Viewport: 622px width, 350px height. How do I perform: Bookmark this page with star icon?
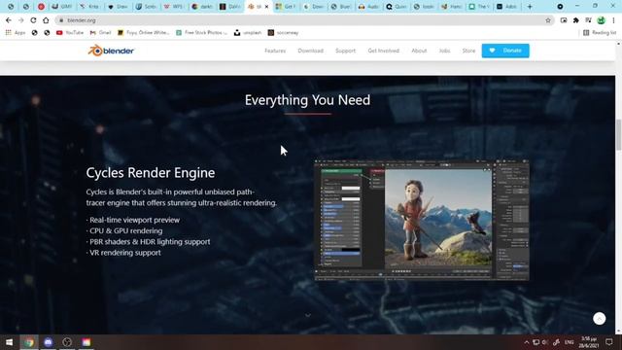[x=548, y=20]
